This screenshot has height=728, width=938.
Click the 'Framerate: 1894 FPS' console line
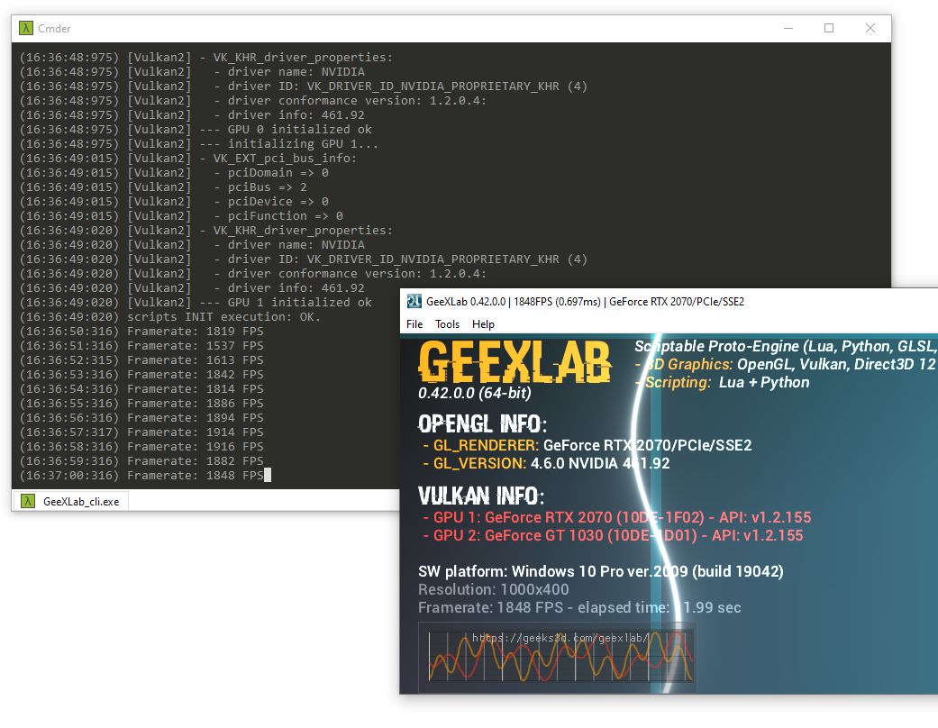tap(141, 418)
